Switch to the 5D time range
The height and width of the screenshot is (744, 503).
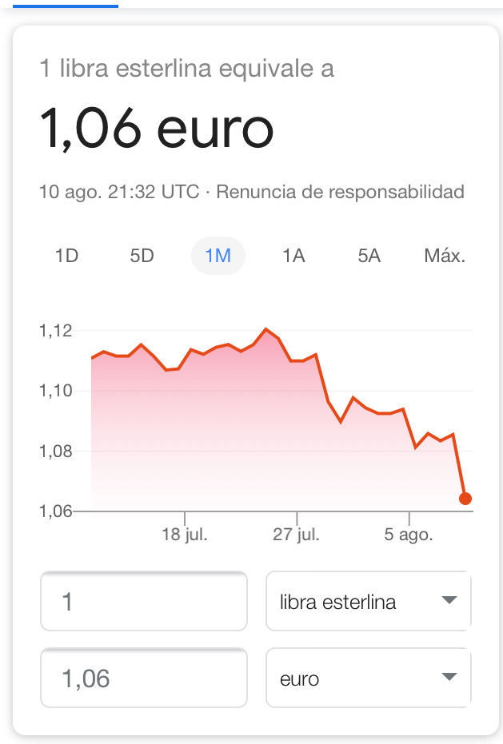[x=142, y=256]
